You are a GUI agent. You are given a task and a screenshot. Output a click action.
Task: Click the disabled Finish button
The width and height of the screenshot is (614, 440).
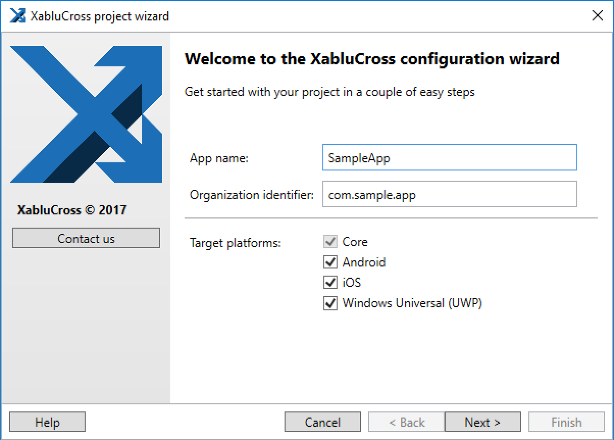point(567,422)
